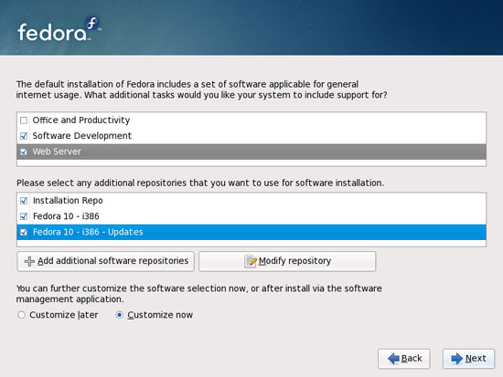Click the blue left arrow Back icon
The height and width of the screenshot is (377, 503).
(393, 359)
